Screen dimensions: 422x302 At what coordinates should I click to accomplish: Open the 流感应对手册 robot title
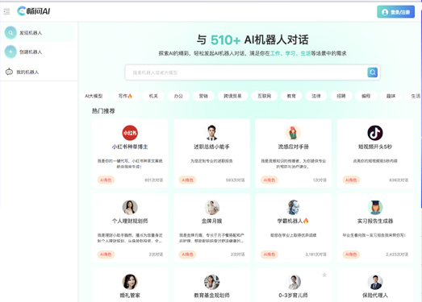coord(293,147)
